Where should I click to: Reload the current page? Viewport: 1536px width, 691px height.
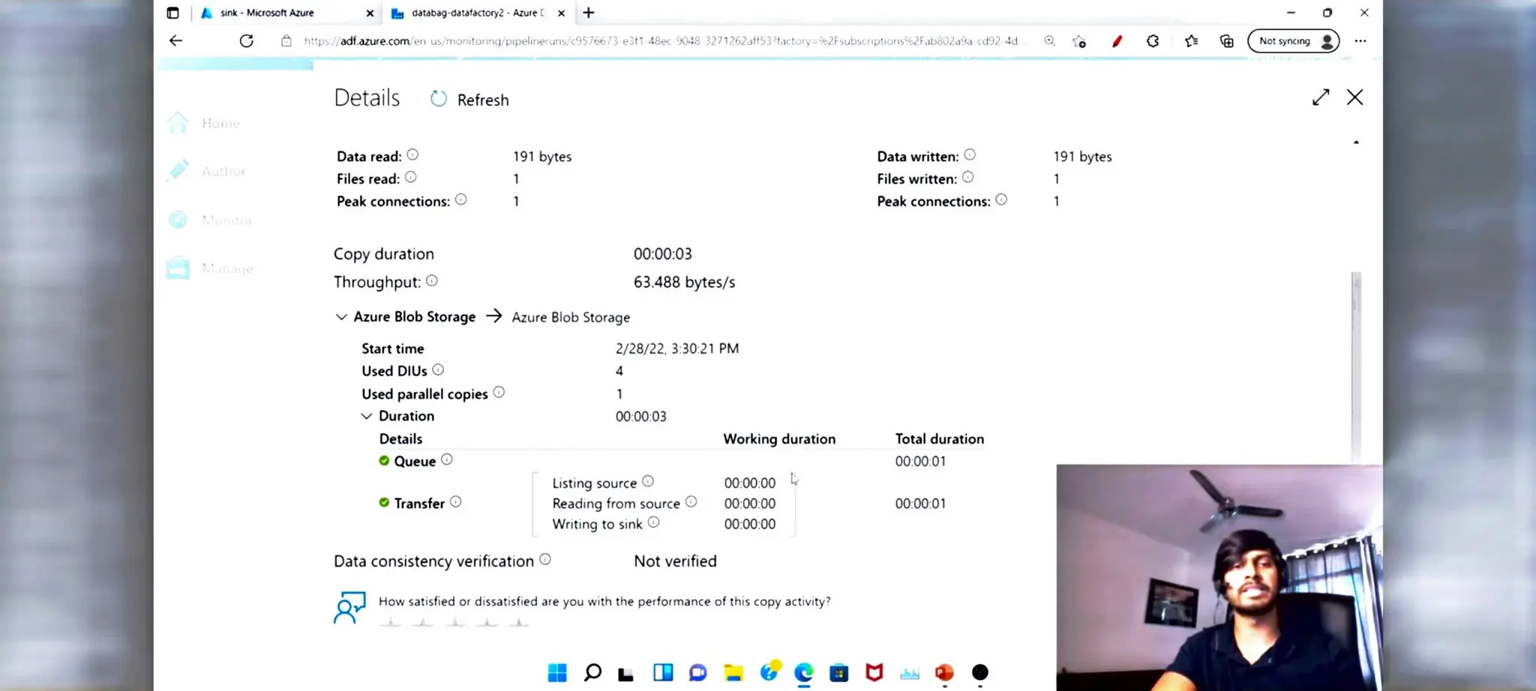click(246, 41)
